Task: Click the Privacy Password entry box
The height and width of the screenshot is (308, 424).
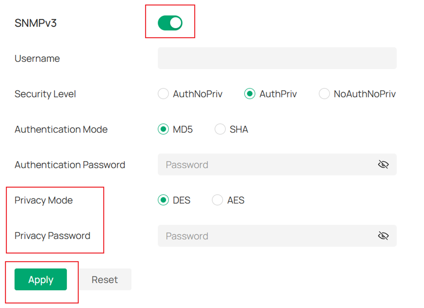Action: (x=262, y=236)
